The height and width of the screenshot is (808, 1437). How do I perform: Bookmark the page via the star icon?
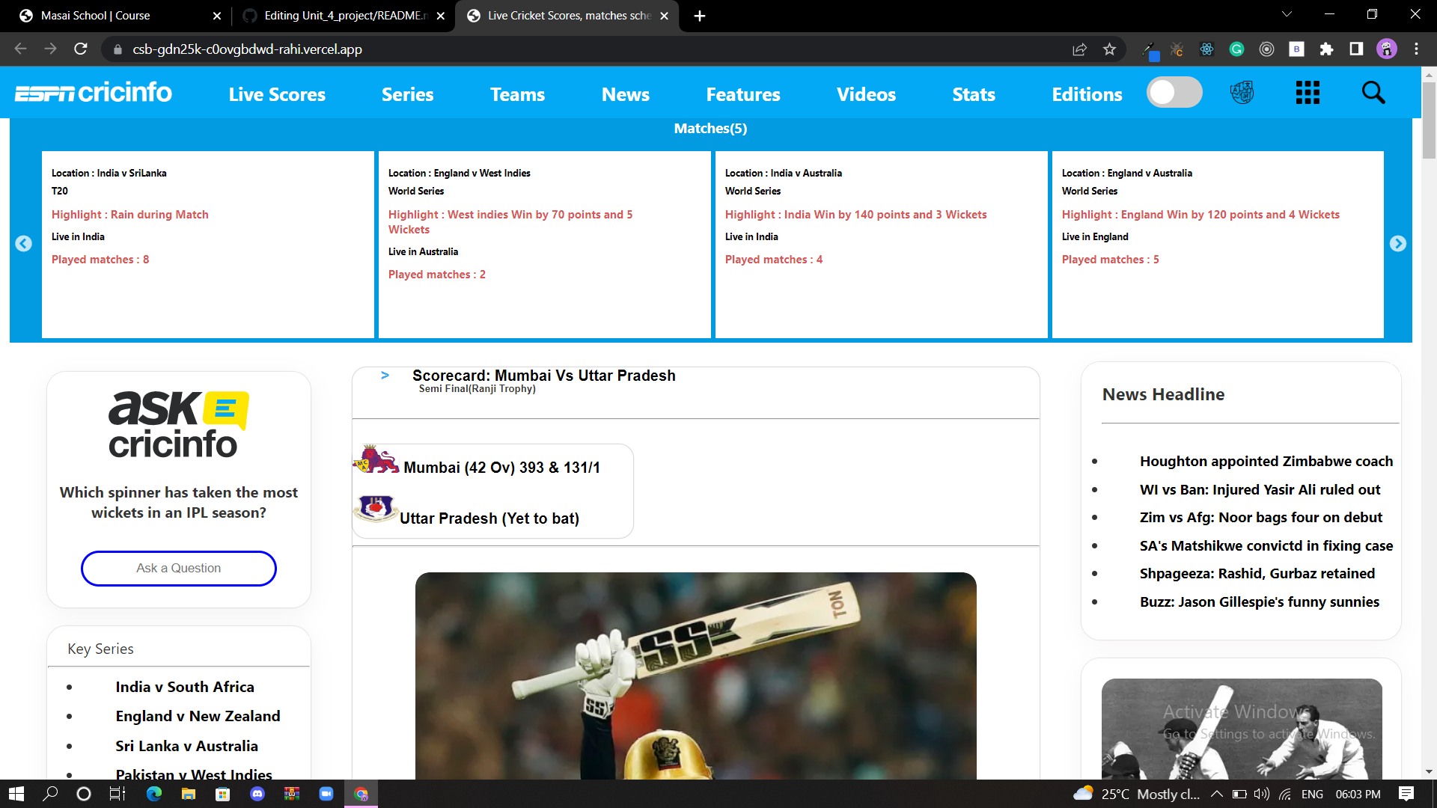(x=1110, y=49)
